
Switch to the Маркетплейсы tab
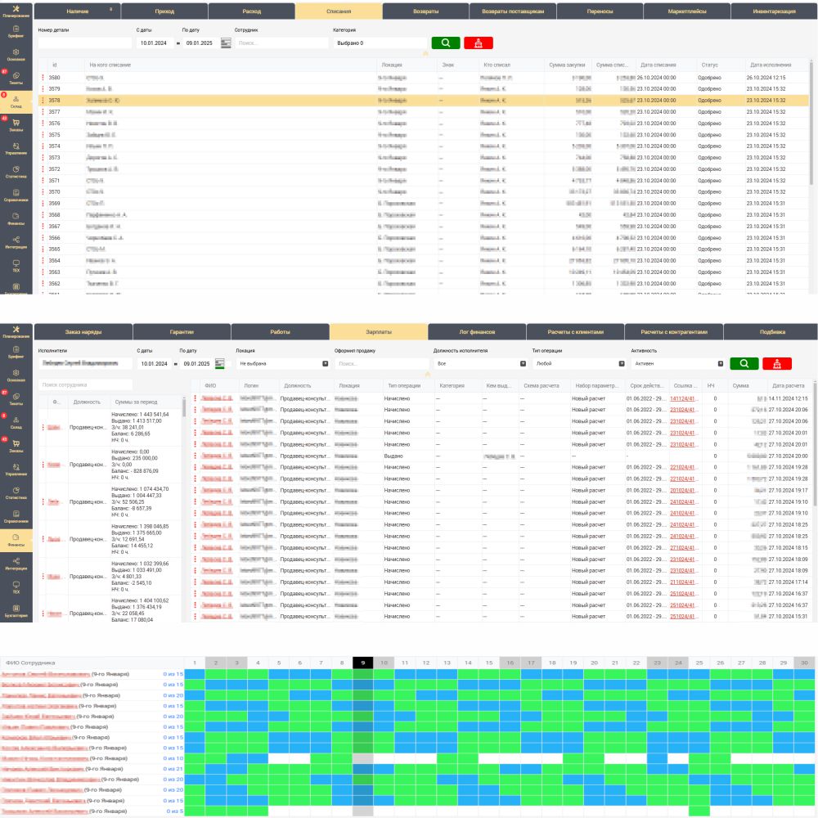pyautogui.click(x=685, y=11)
